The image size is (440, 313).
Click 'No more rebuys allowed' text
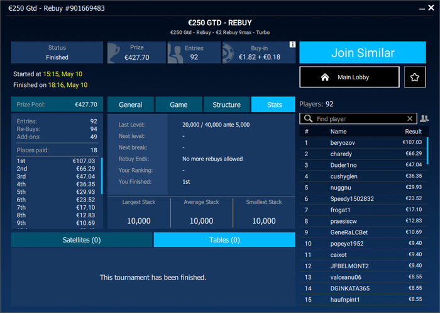pos(212,159)
